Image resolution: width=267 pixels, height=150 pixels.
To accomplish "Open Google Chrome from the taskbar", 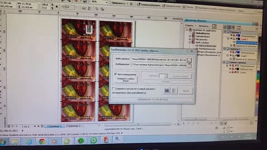I will coord(42,141).
